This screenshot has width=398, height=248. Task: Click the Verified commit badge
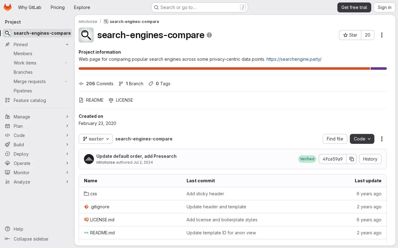(307, 159)
